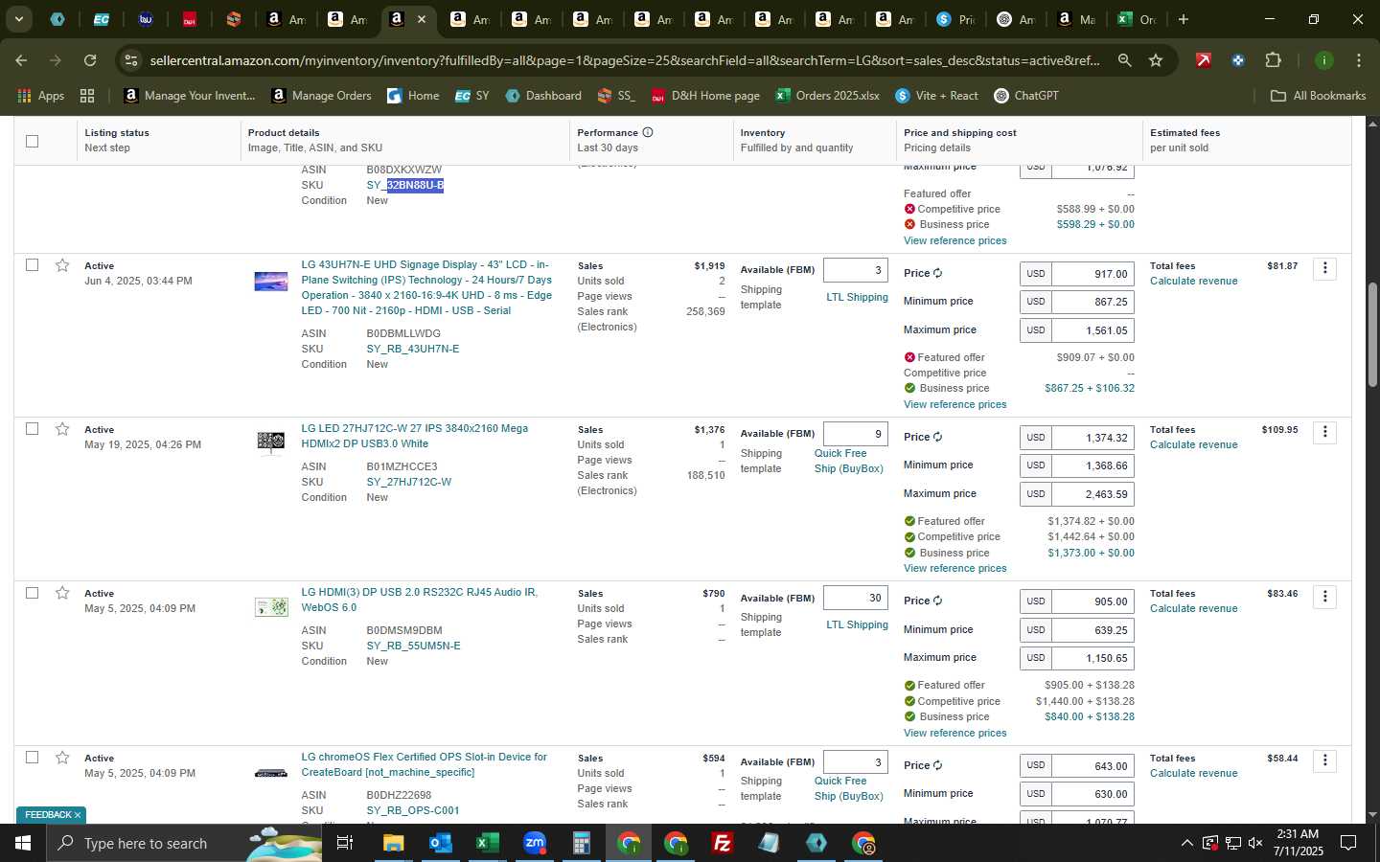Star the LG chromeOS Flex listing
This screenshot has height=862, width=1380.
click(x=62, y=758)
